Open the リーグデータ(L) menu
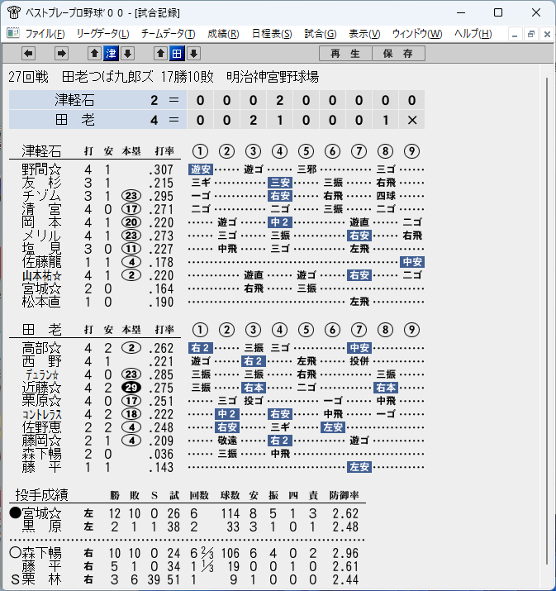This screenshot has height=591, width=556. point(102,34)
